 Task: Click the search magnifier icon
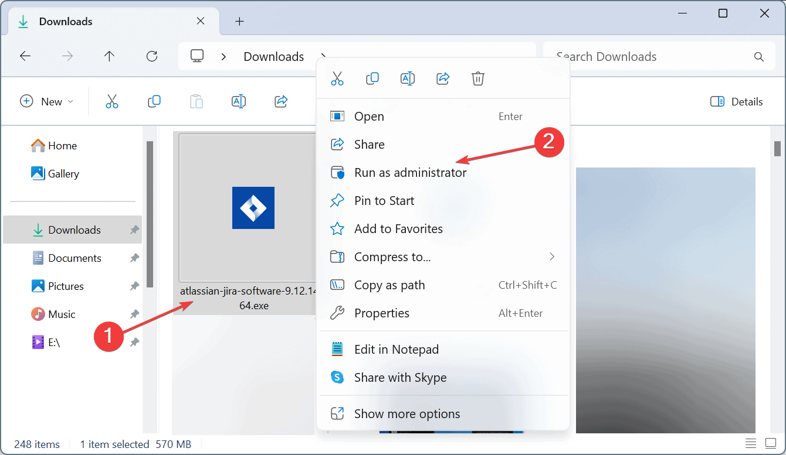coord(759,57)
